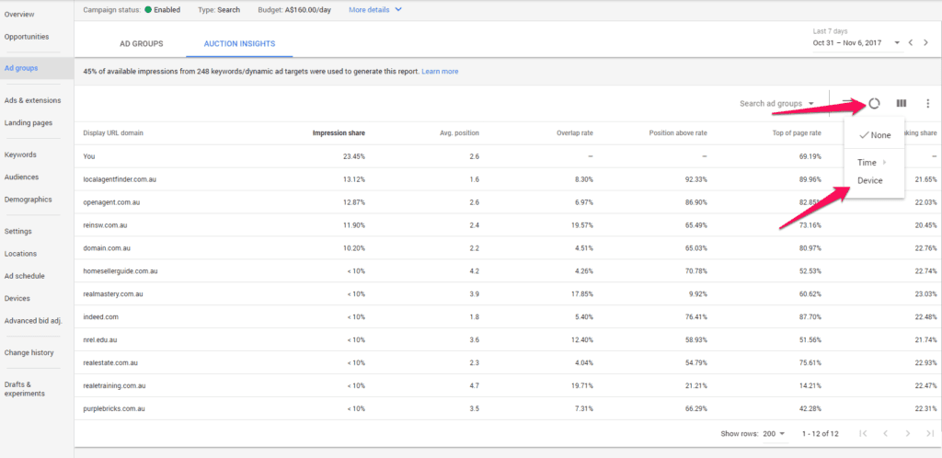This screenshot has width=942, height=458.
Task: Open Advanced bid adj. in sidebar
Action: tap(33, 321)
